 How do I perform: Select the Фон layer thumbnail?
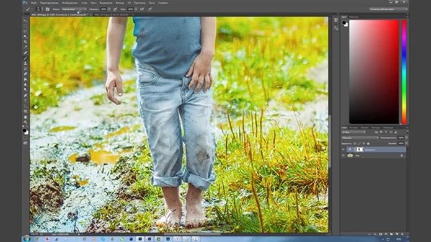click(x=350, y=155)
